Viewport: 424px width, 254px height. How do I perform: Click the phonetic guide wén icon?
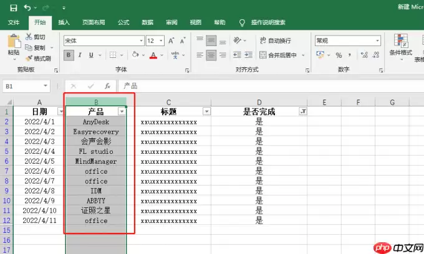[175, 55]
